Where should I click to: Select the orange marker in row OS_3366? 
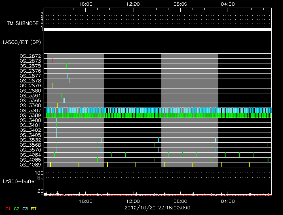57,105
